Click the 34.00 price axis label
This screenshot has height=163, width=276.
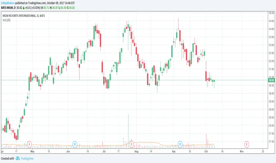(272, 29)
